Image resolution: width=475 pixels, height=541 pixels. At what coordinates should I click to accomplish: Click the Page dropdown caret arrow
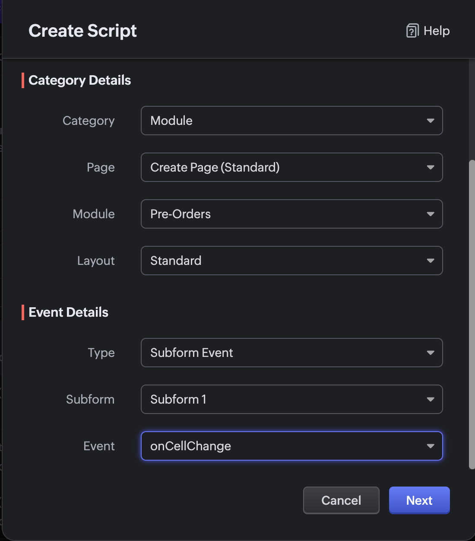pyautogui.click(x=430, y=167)
